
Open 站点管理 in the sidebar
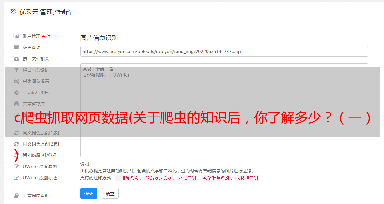(32, 47)
